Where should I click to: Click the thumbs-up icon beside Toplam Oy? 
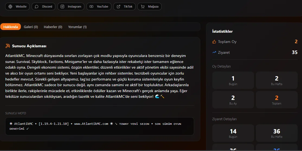click(214, 42)
